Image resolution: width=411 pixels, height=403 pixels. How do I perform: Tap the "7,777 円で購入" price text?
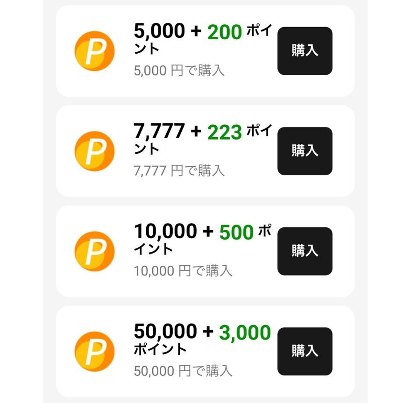179,170
